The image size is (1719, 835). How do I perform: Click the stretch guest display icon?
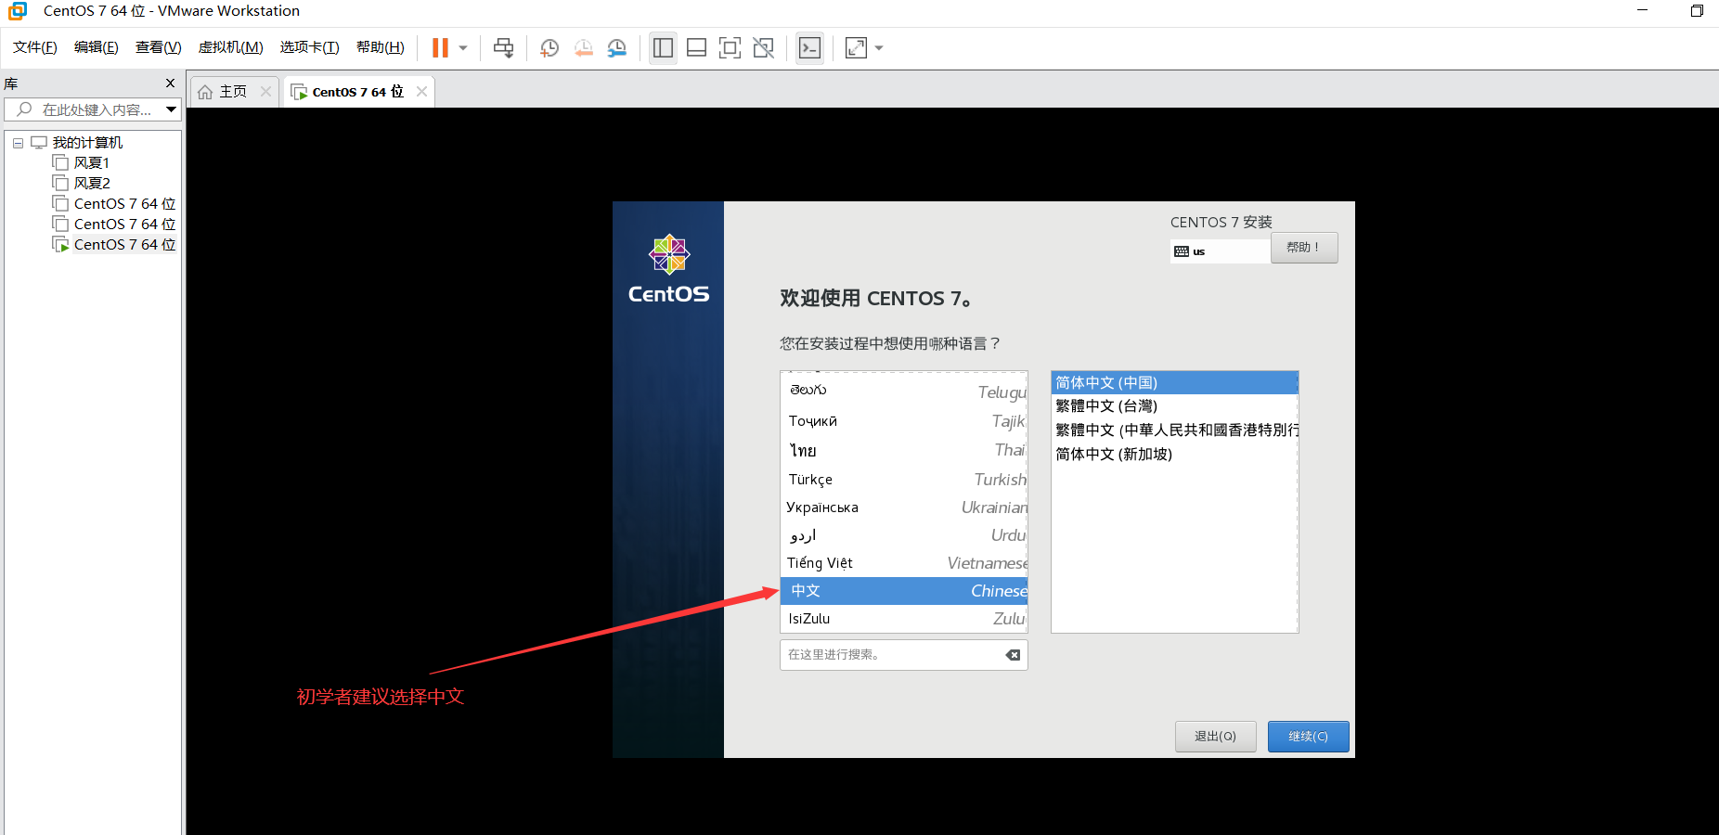tap(856, 48)
